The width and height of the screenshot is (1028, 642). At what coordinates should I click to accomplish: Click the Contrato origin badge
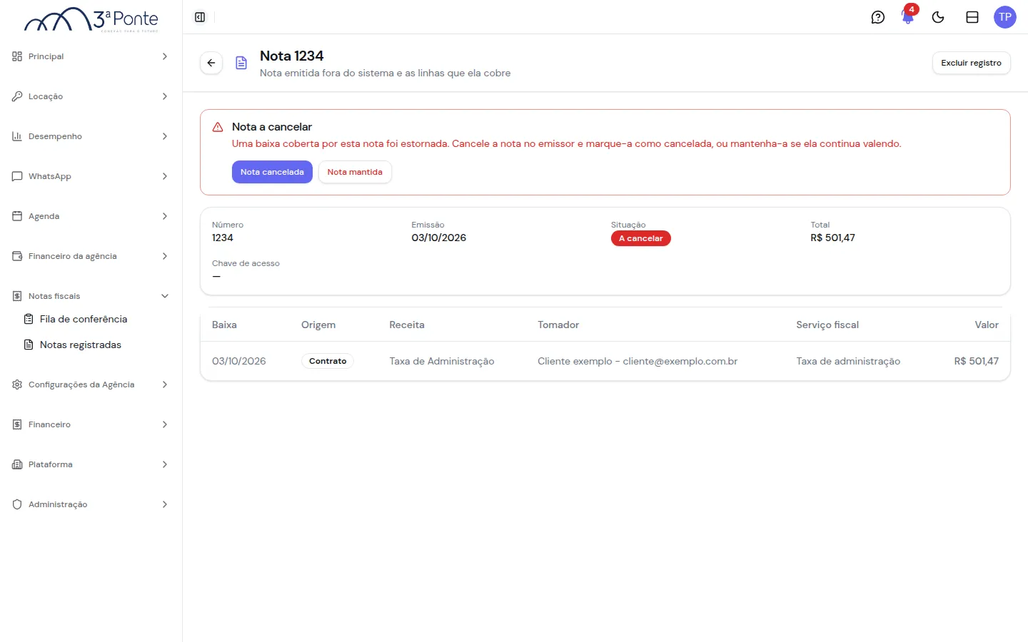(x=328, y=361)
